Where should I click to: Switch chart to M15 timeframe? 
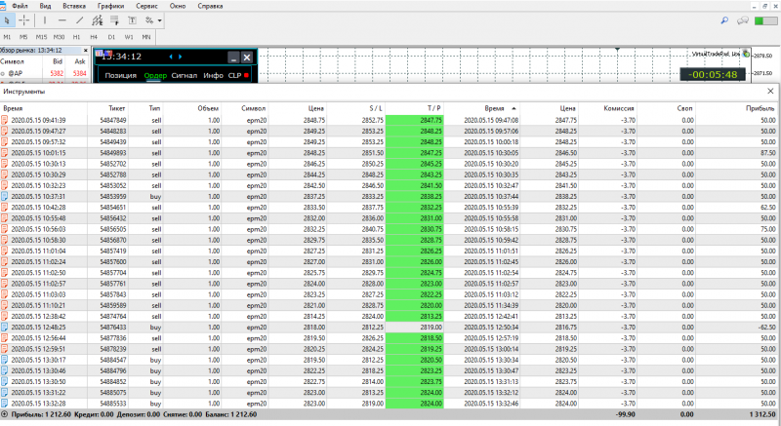pos(40,37)
